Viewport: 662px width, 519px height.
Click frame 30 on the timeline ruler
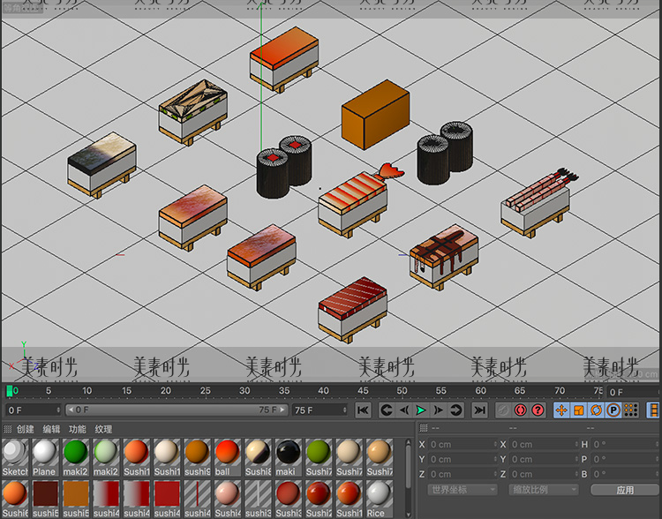244,391
